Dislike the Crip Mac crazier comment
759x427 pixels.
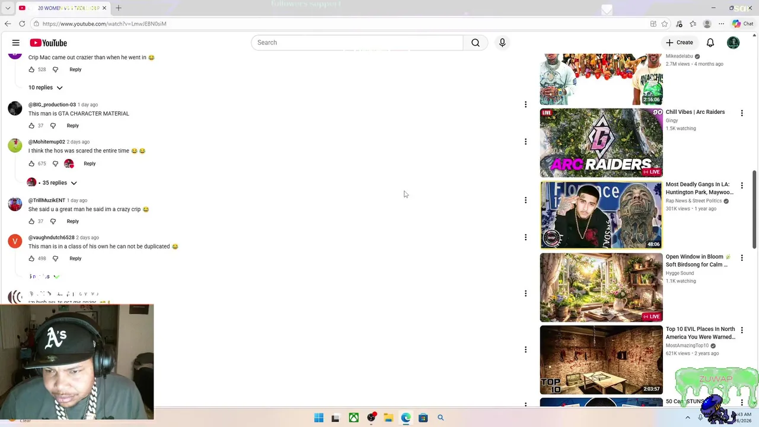pos(55,69)
